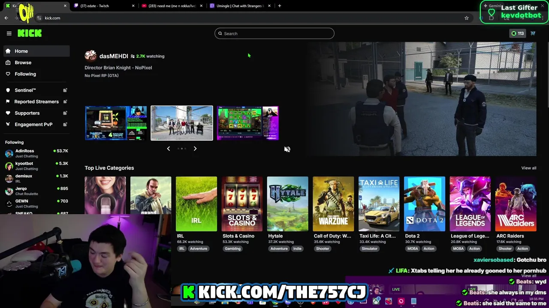549x308 pixels.
Task: Click kick.com address bar
Action: [x=253, y=18]
